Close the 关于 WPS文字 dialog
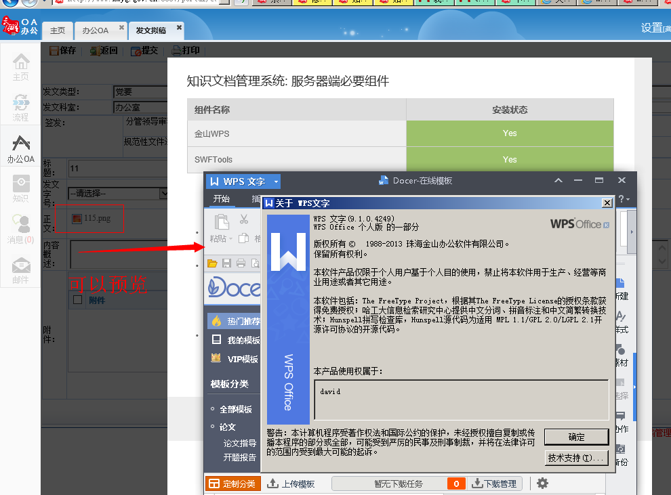 (607, 202)
